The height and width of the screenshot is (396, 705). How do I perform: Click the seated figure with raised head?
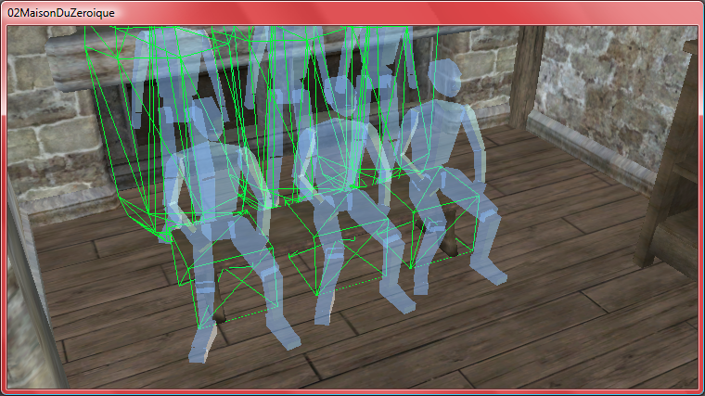click(452, 175)
